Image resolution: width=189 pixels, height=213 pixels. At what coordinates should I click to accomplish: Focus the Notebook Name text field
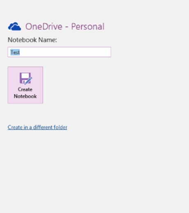[59, 52]
